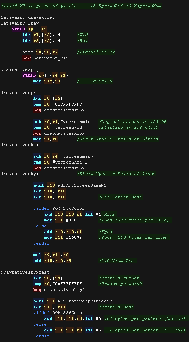Click the ';R10=Vram Dest' comment
This screenshot has height=342, width=189.
[x=117, y=261]
